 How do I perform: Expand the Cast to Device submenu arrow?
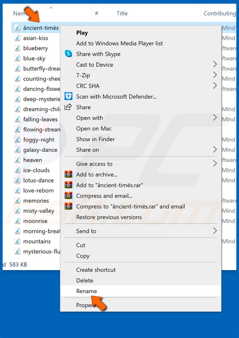pos(215,64)
